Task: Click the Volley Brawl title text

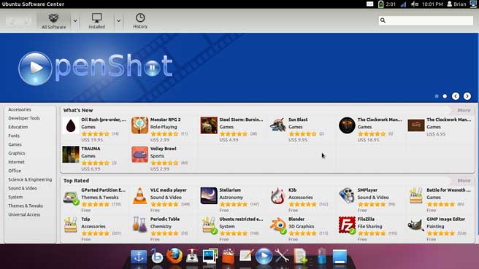Action: click(x=163, y=149)
